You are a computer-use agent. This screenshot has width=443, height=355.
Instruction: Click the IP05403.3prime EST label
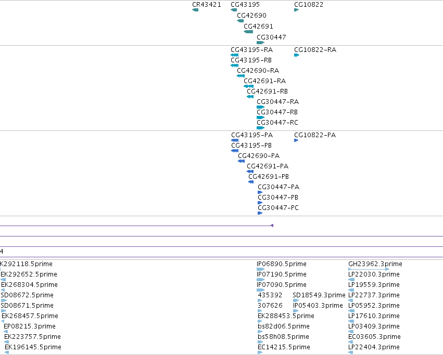318,306
